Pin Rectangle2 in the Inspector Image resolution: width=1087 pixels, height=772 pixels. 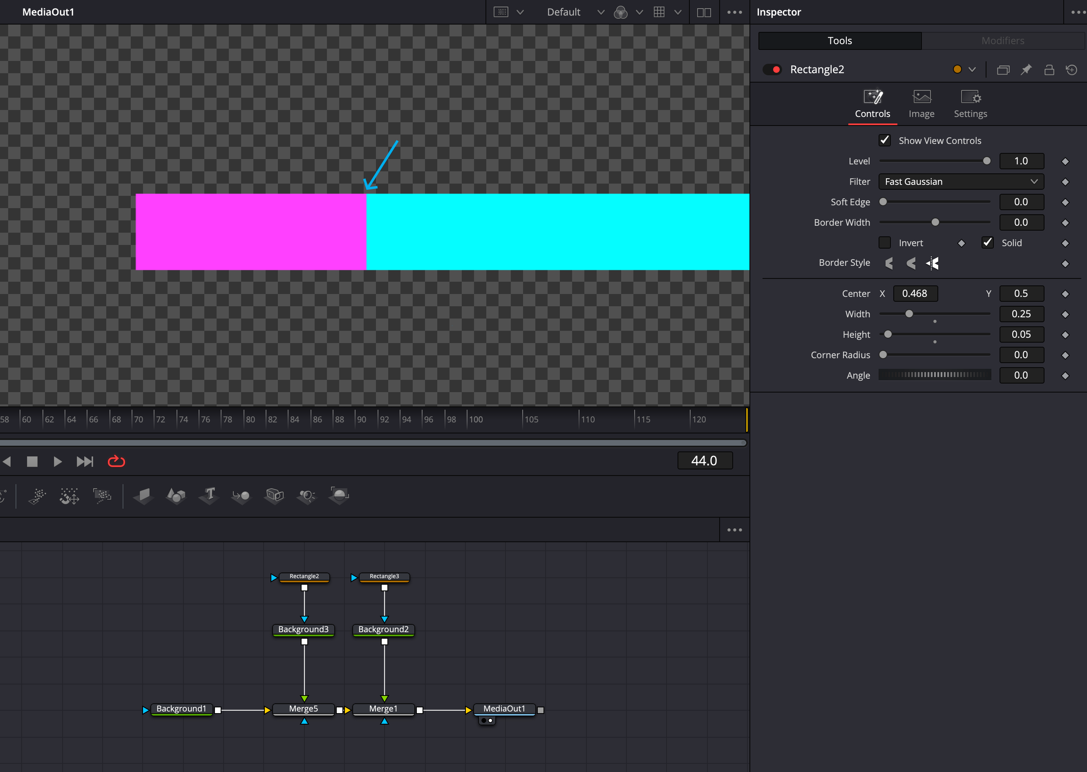(1026, 70)
